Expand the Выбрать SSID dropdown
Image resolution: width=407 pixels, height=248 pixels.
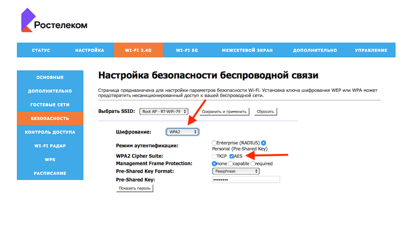(x=164, y=111)
